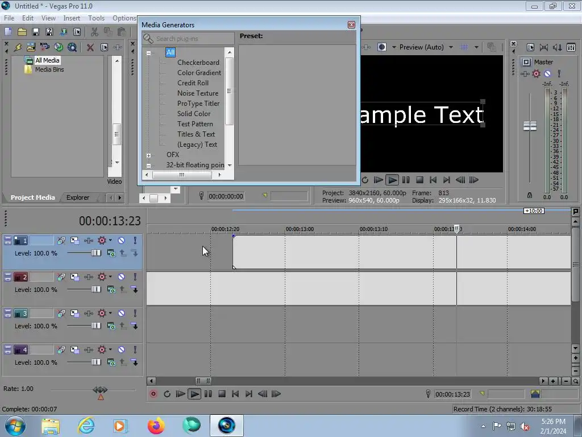Click the lightning bolt icon in Project Media
The image size is (582, 437).
pyautogui.click(x=18, y=47)
